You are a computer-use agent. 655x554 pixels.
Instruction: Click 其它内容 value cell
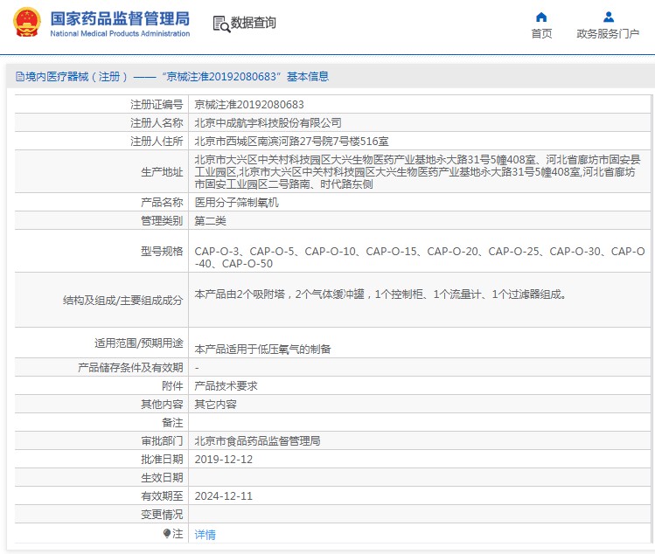(215, 404)
